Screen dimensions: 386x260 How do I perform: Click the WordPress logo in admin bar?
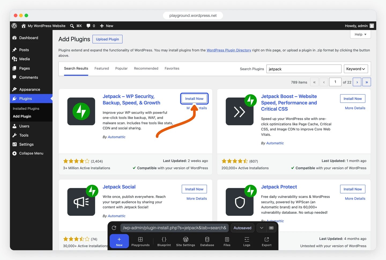click(x=14, y=26)
